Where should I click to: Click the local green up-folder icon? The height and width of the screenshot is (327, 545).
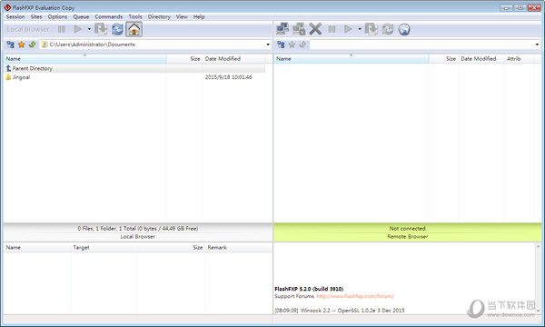(x=33, y=45)
